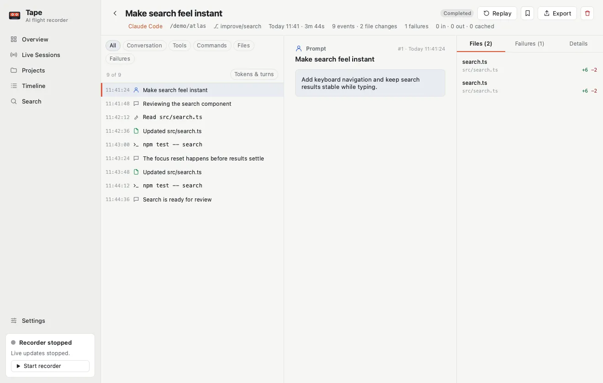Image resolution: width=603 pixels, height=383 pixels.
Task: Click the Live Sessions broadcast icon
Action: [14, 55]
